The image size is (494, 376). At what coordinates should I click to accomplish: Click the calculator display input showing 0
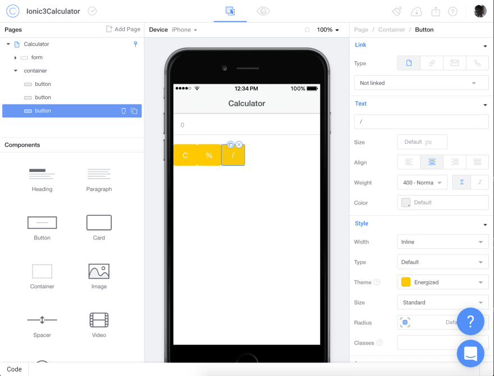(246, 125)
